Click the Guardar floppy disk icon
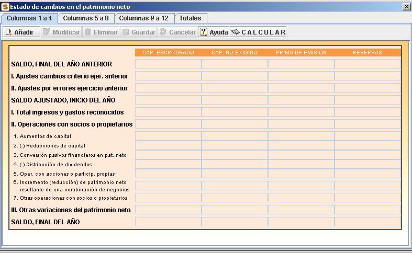This screenshot has width=412, height=253. pyautogui.click(x=126, y=32)
